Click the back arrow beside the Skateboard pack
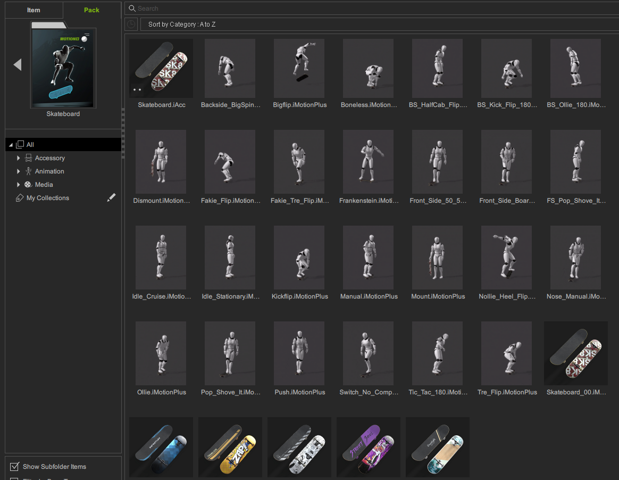 pos(18,64)
